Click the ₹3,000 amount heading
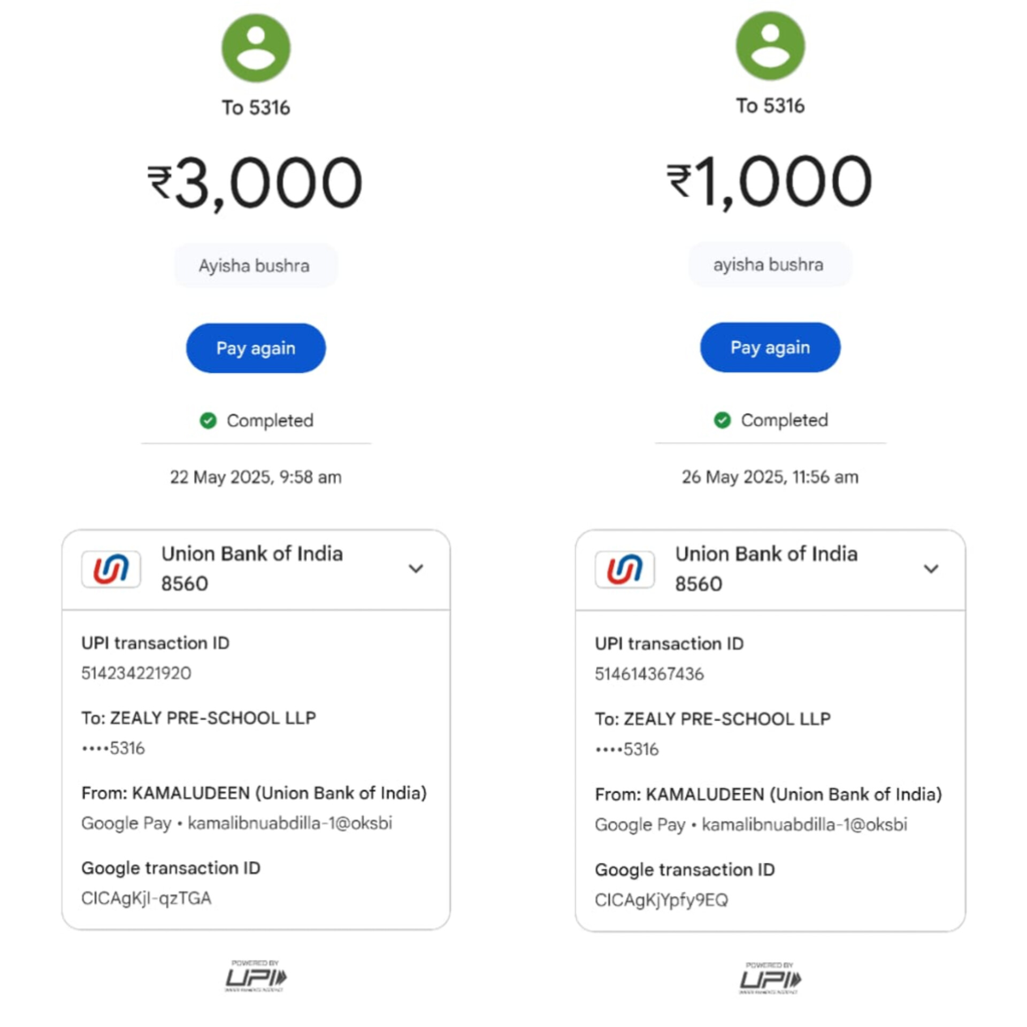The height and width of the screenshot is (1027, 1027). 256,183
